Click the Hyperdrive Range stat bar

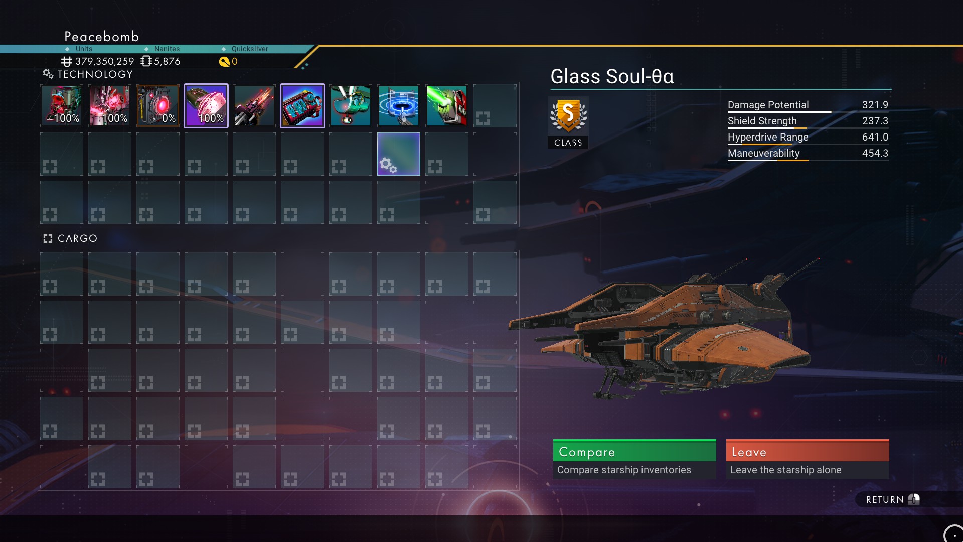pos(808,138)
